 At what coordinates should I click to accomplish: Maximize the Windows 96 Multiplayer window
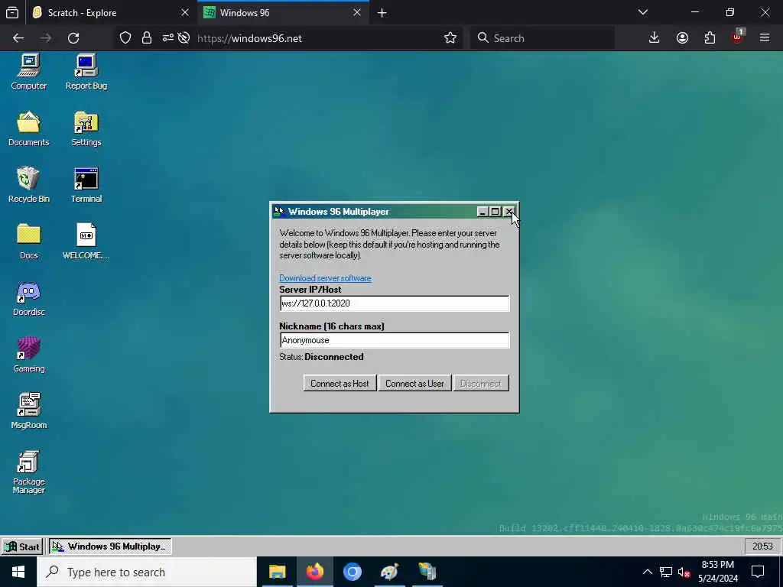coord(495,212)
